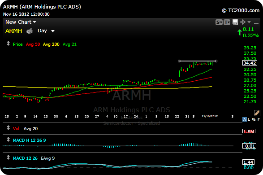Click the Vol pane resize arrows icon
This screenshot has width=263, height=175.
(x=8, y=128)
